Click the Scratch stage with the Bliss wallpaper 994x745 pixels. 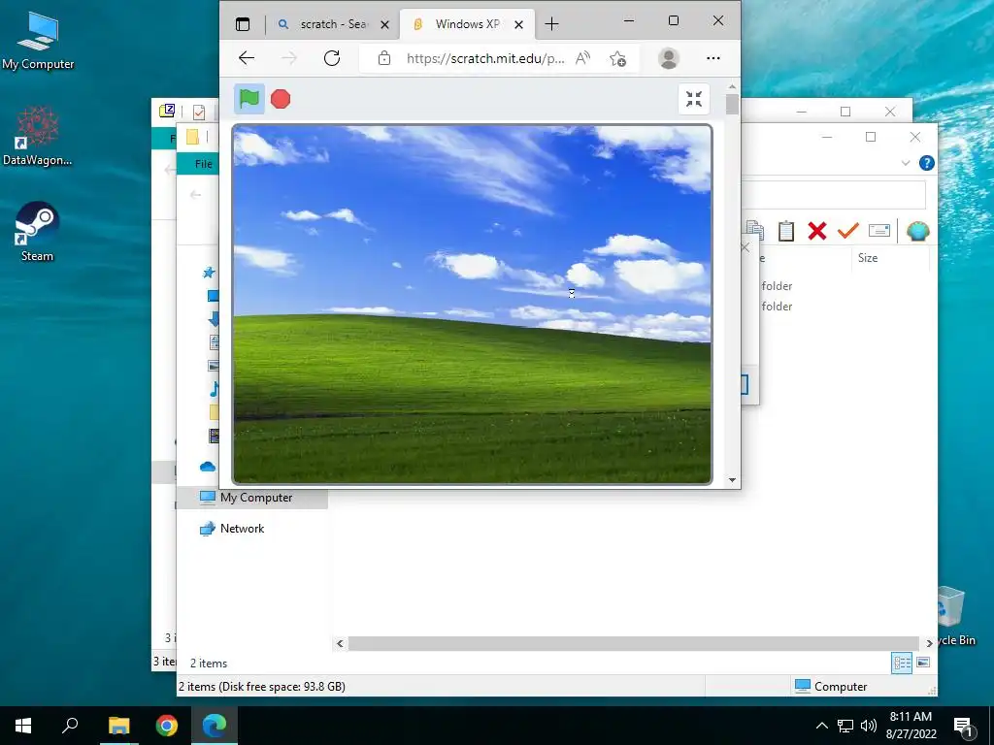click(x=473, y=304)
